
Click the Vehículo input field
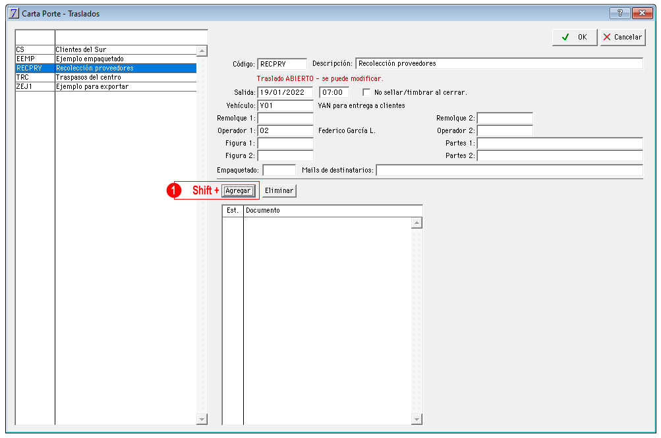(285, 105)
